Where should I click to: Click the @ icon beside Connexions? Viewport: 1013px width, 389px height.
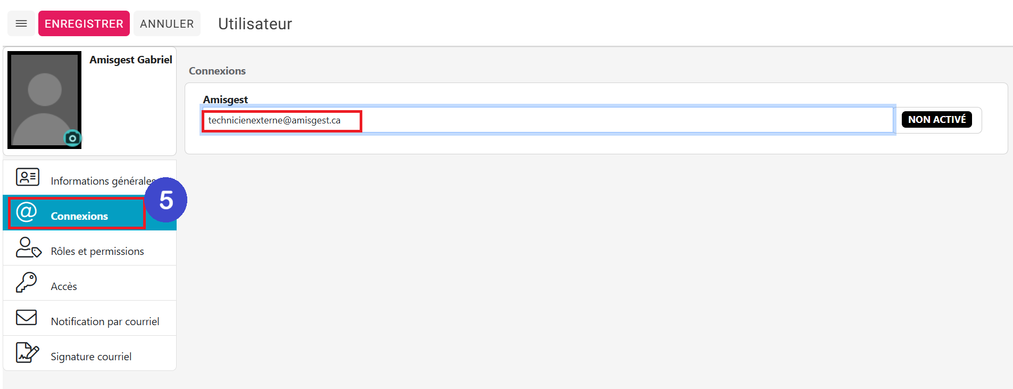tap(27, 212)
